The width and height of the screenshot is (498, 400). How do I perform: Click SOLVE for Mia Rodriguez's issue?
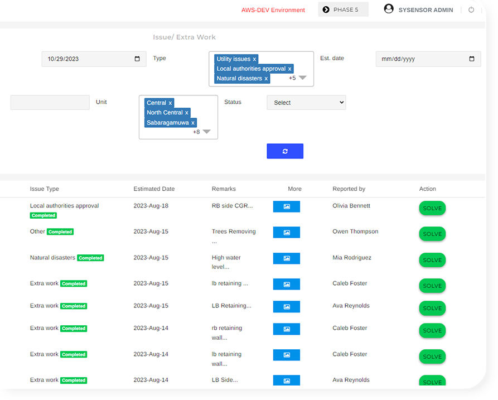click(x=432, y=260)
